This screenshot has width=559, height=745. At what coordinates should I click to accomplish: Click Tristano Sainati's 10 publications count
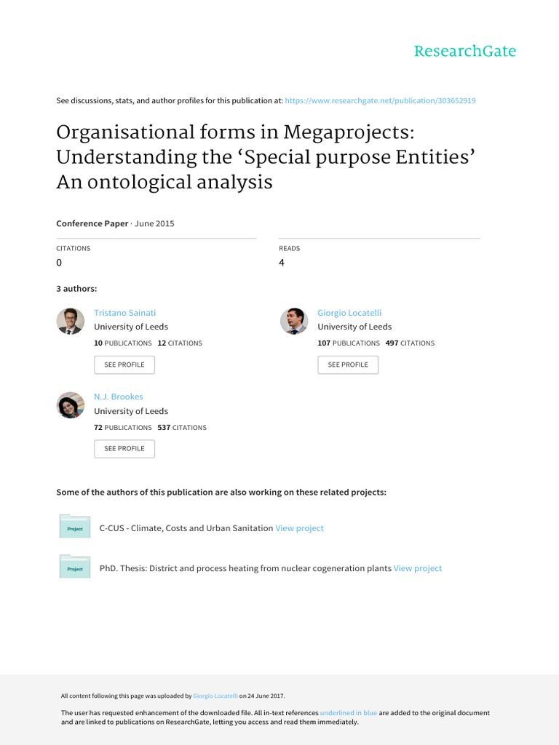pos(122,343)
